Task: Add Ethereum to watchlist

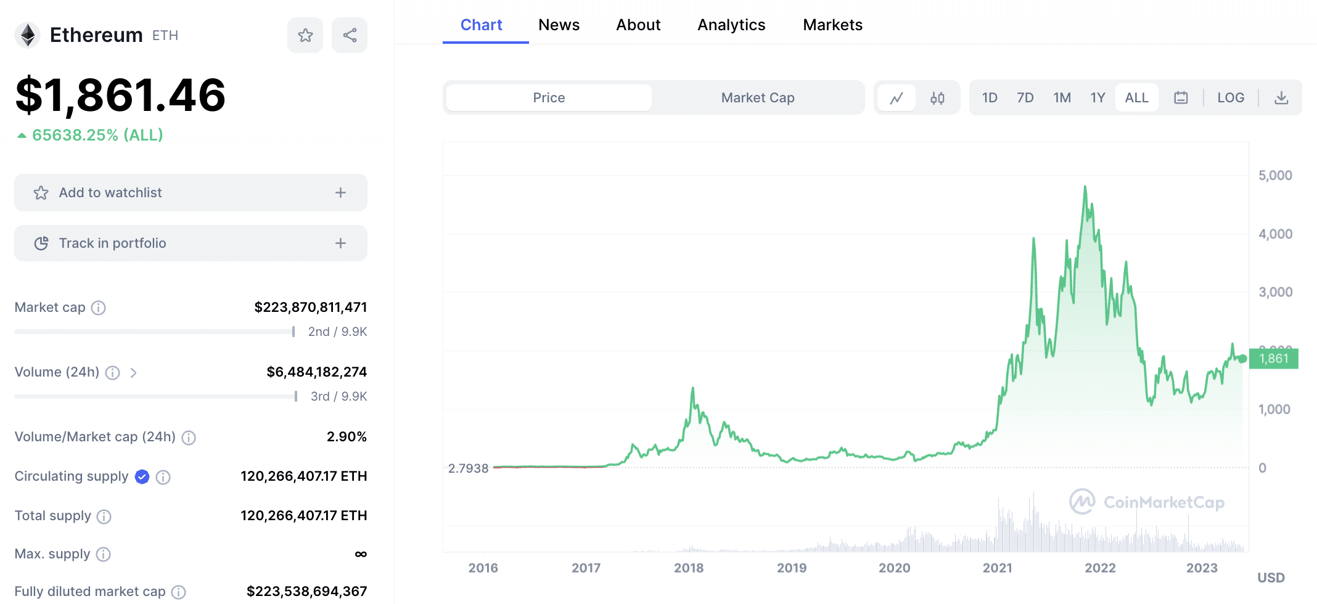Action: coord(191,193)
